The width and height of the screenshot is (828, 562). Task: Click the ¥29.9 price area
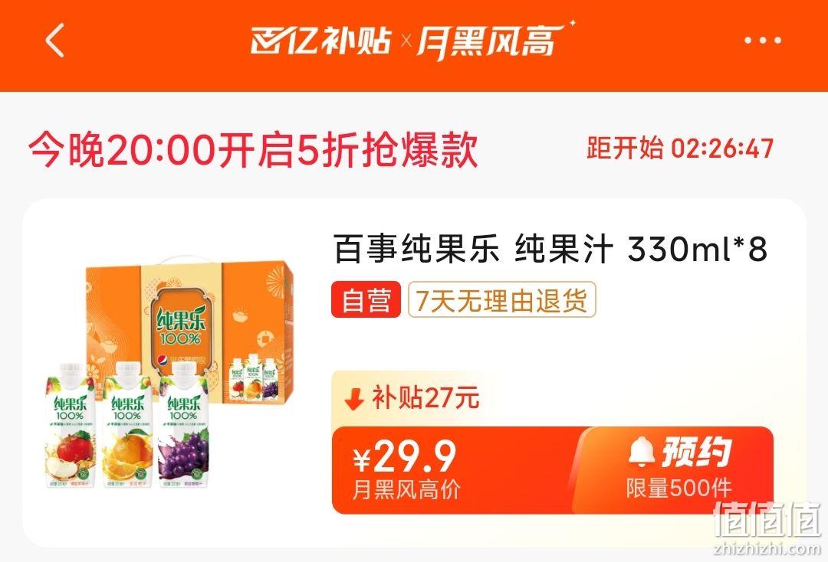tap(405, 456)
